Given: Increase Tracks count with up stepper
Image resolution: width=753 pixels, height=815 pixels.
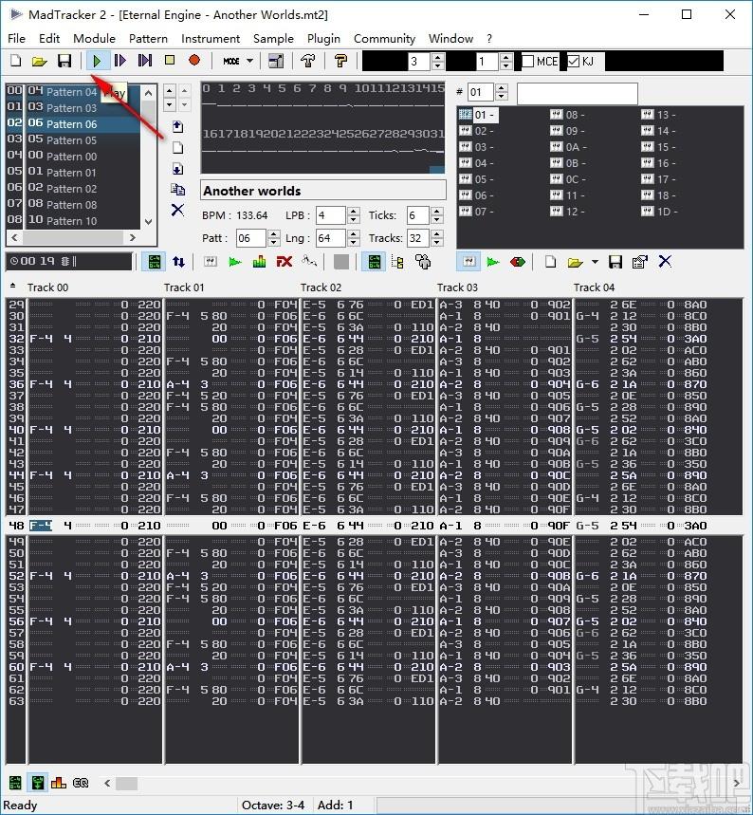Looking at the screenshot, I should pos(437,234).
